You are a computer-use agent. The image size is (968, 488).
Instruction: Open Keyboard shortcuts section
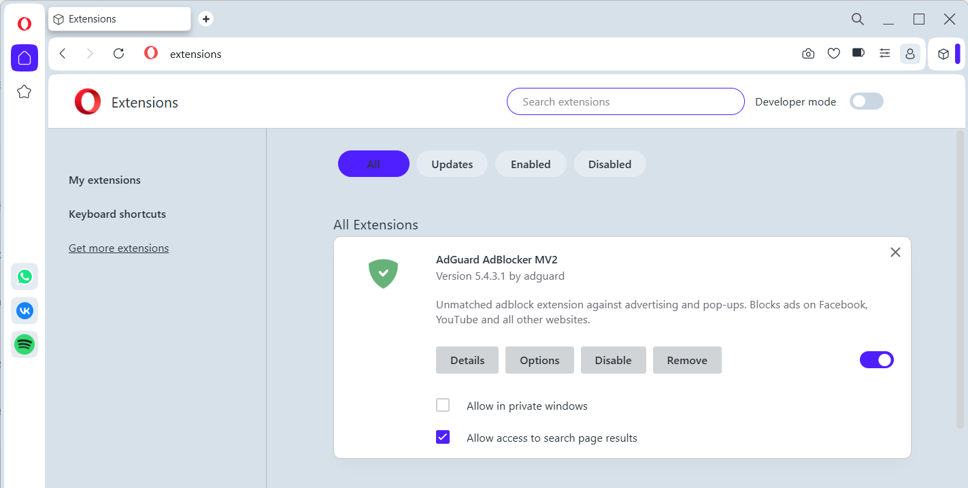pyautogui.click(x=117, y=214)
